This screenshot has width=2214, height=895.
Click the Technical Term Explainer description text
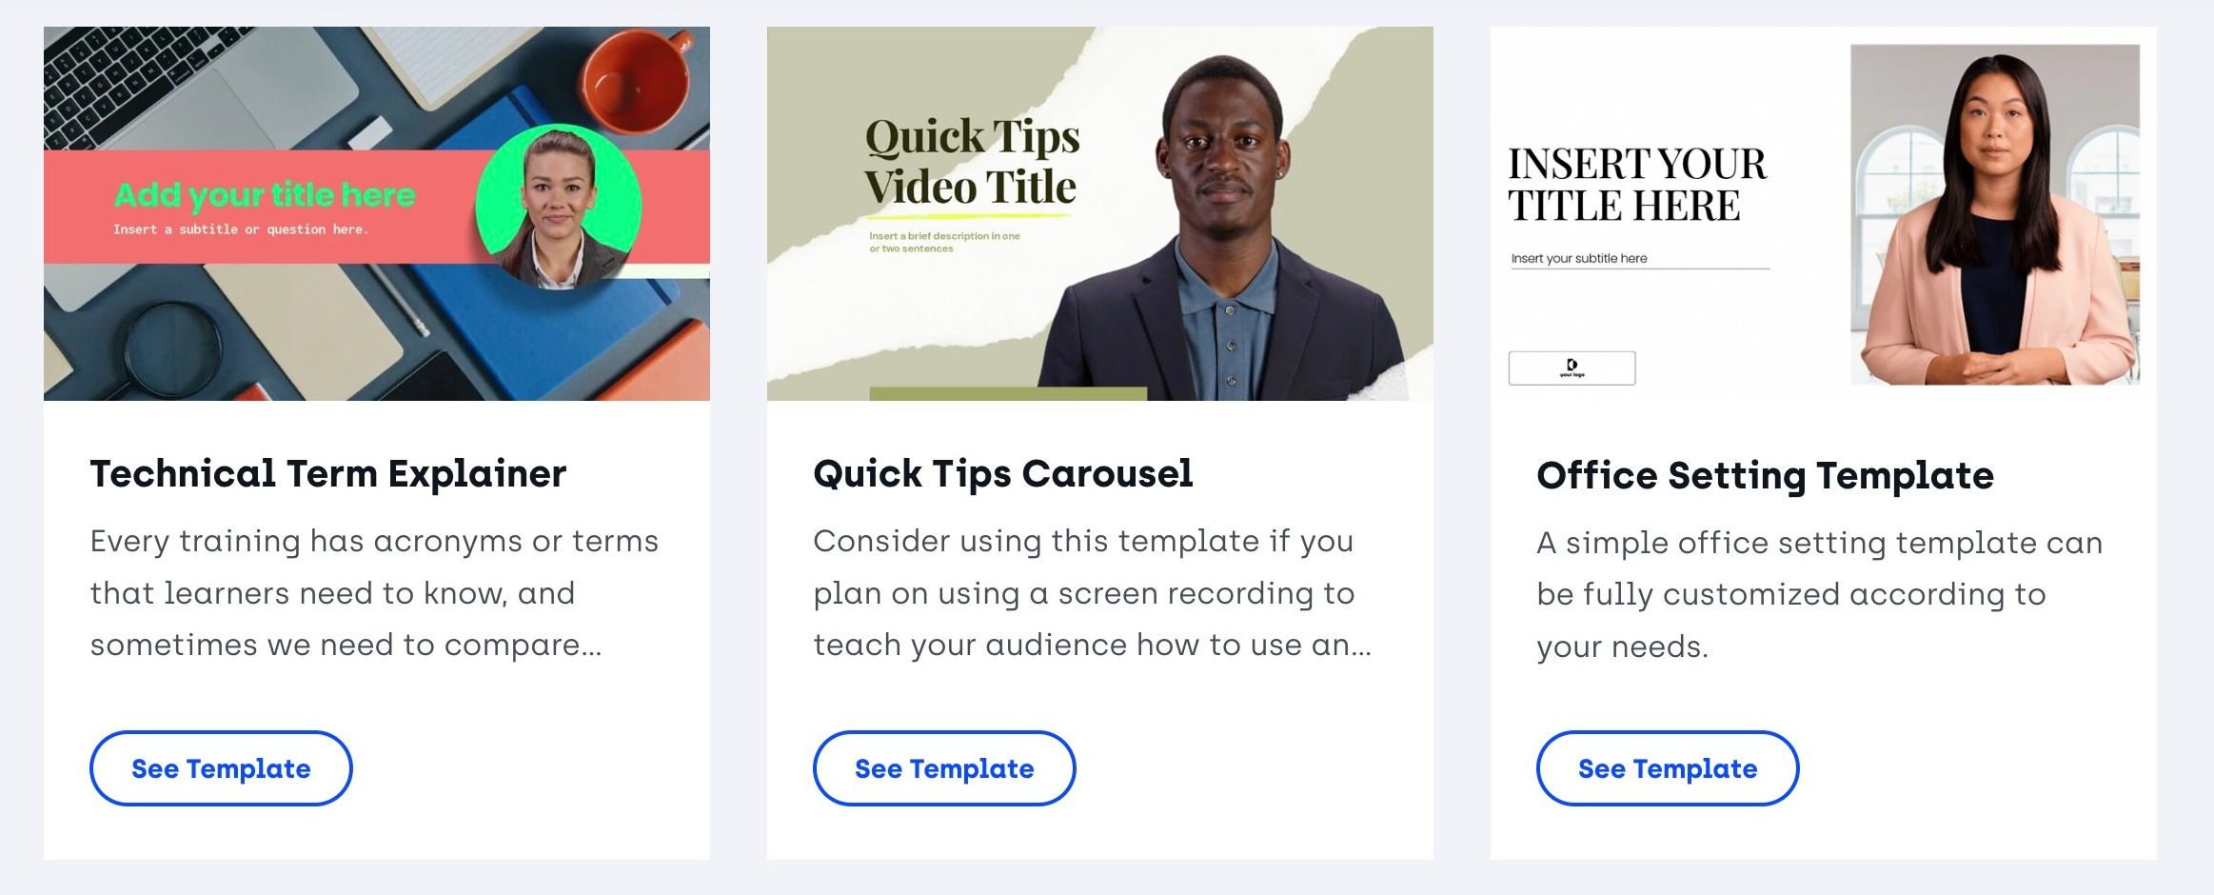374,593
